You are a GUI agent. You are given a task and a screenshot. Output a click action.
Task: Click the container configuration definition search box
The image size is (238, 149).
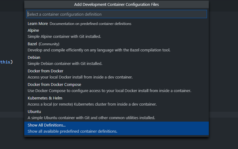116,14
